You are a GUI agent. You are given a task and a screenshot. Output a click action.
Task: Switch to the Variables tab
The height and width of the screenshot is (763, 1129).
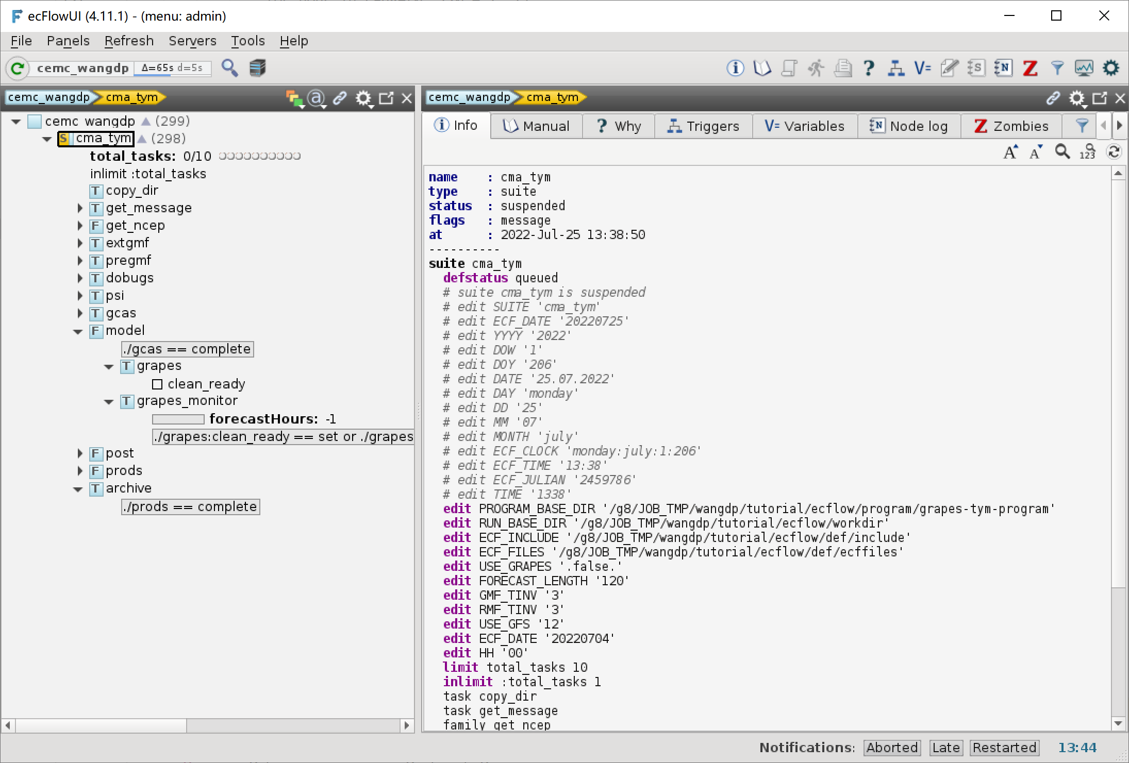click(805, 126)
